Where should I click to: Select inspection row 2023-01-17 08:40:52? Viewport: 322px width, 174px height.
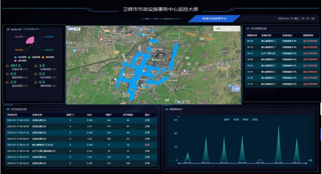[x=81, y=139]
